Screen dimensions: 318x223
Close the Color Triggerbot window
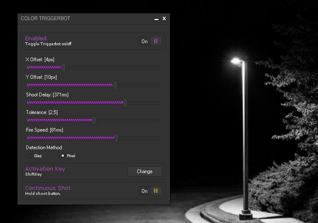(164, 18)
